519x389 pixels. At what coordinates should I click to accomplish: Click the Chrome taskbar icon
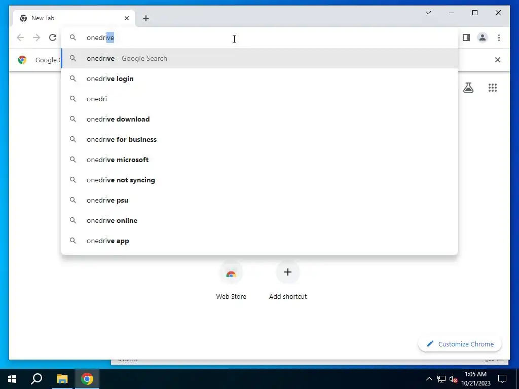pyautogui.click(x=87, y=379)
